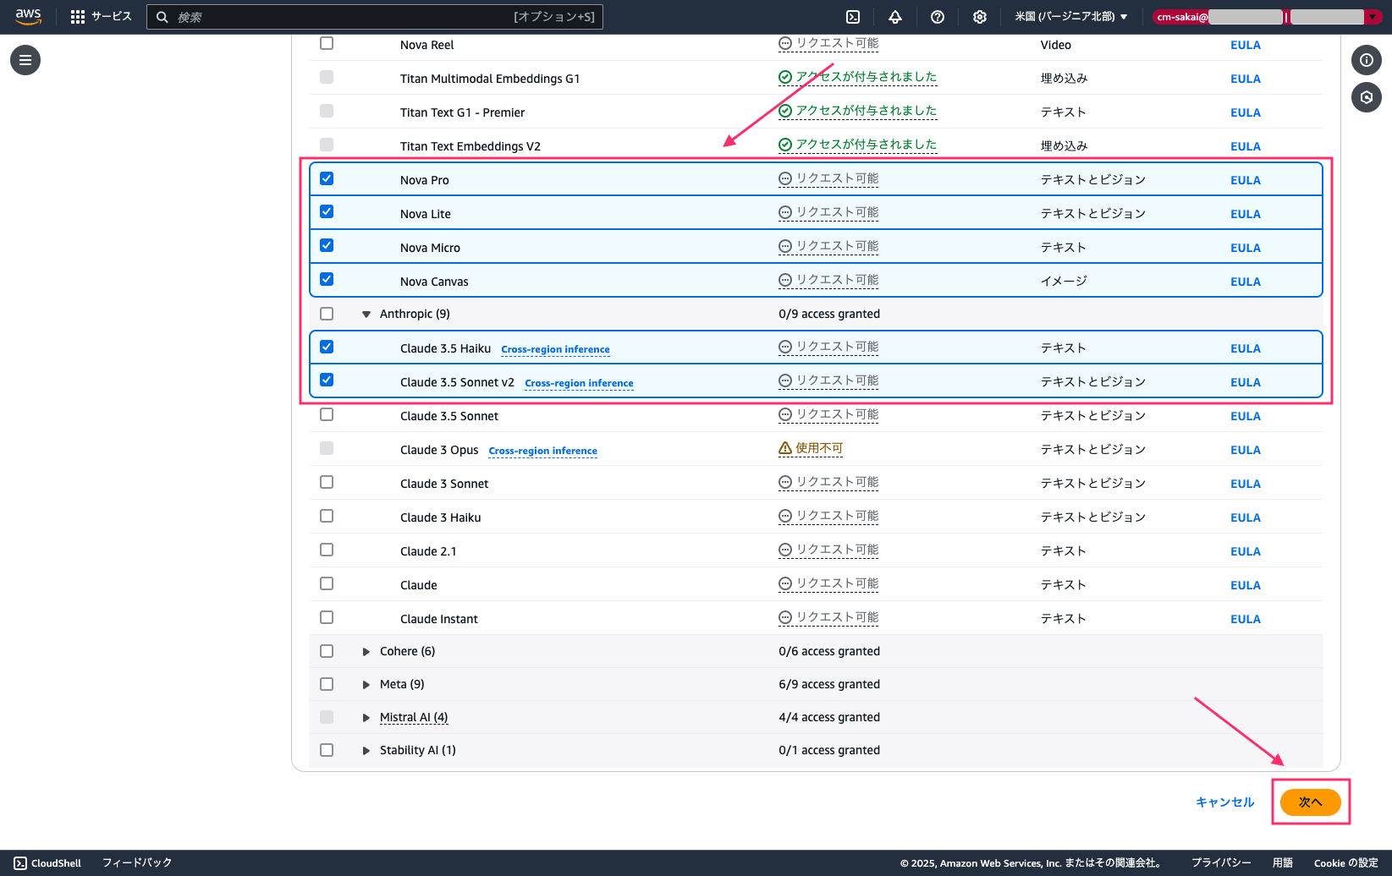Open the region dropdown (バージニア北部)
This screenshot has height=876, width=1392.
(1071, 17)
